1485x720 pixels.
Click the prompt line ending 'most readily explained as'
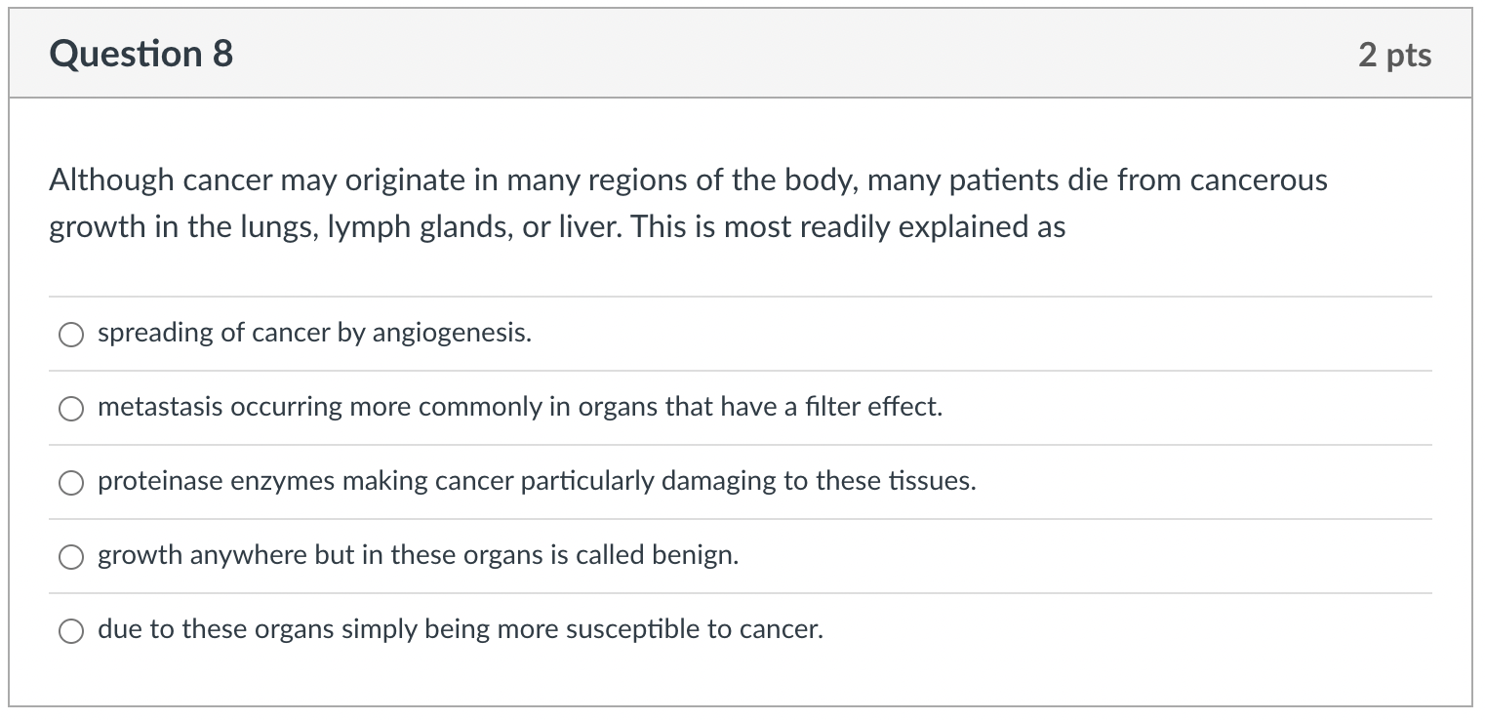pos(557,227)
